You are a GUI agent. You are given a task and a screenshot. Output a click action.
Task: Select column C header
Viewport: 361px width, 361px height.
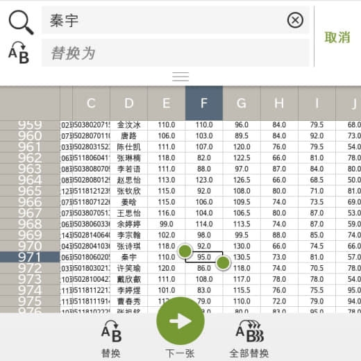92,103
